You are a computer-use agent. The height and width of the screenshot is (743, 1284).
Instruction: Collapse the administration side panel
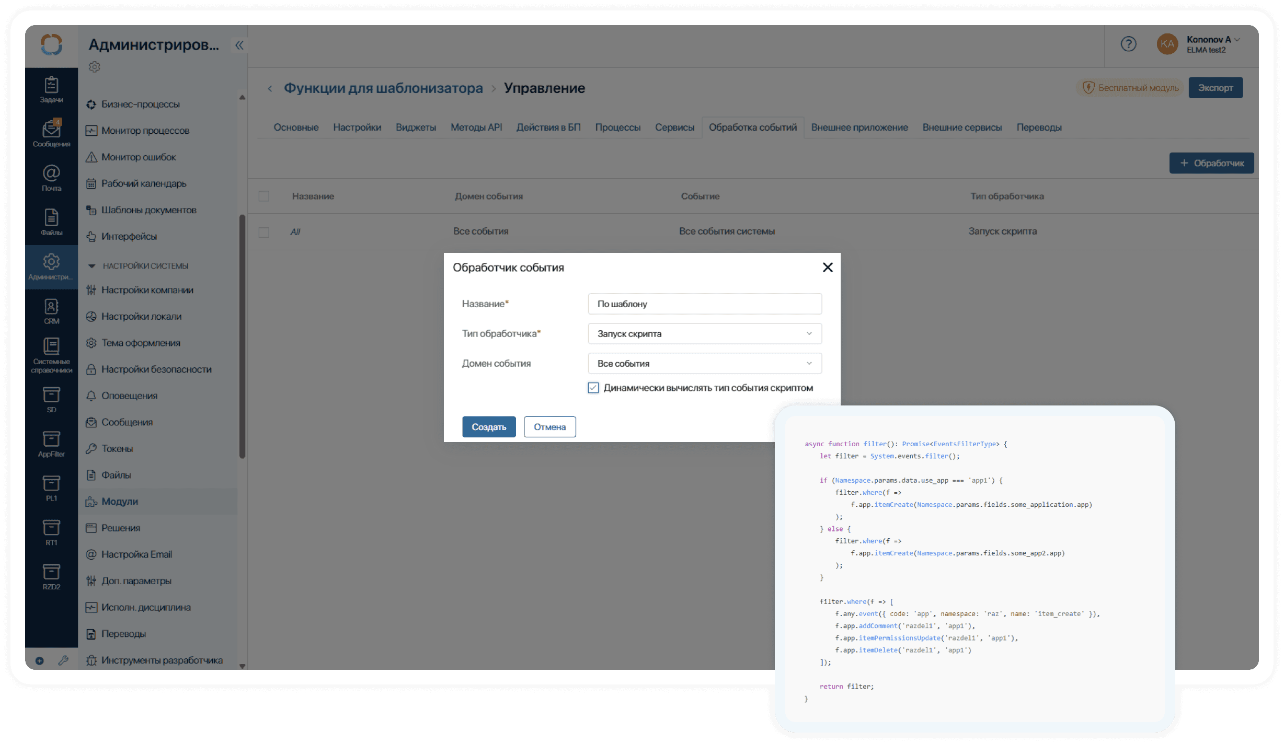[239, 45]
